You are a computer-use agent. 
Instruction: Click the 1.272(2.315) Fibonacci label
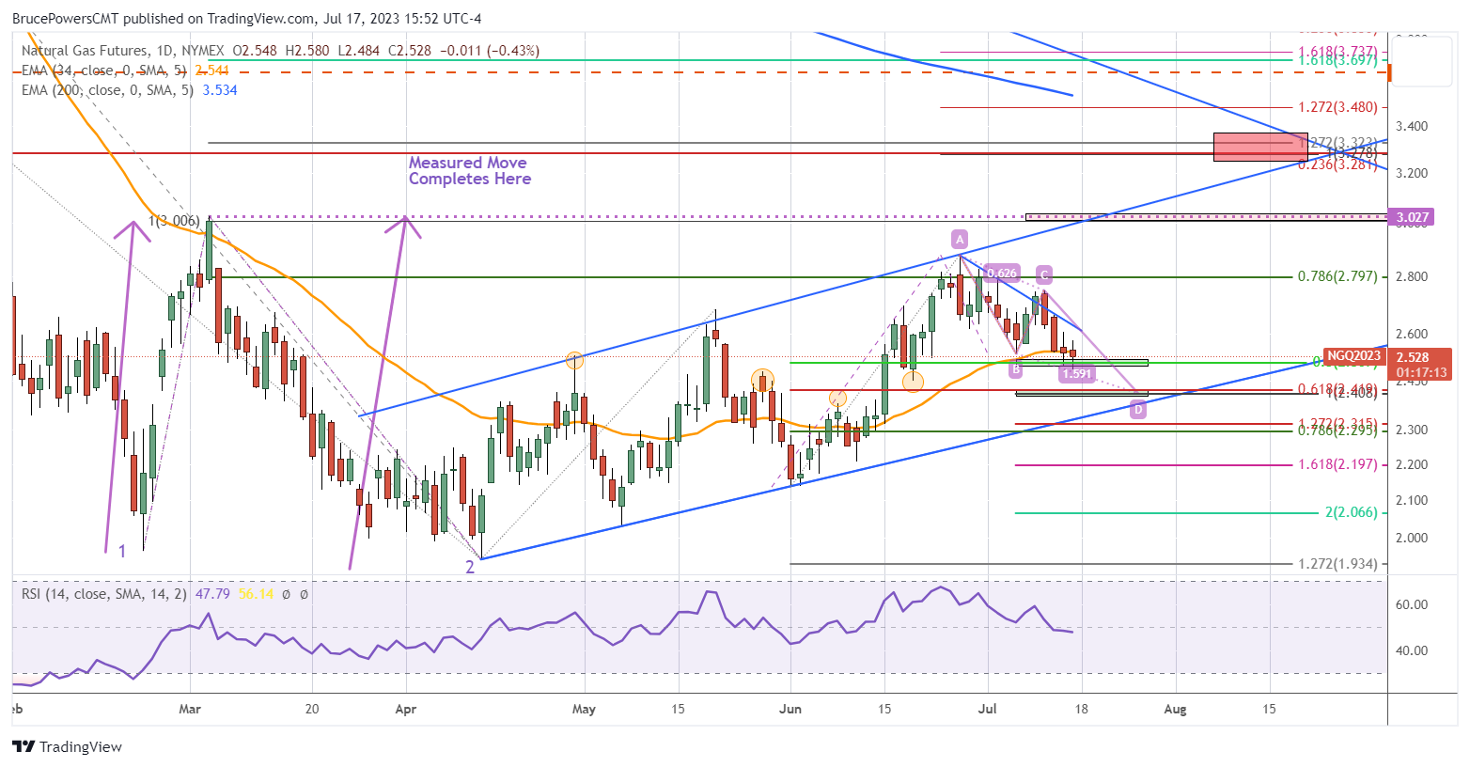pyautogui.click(x=1337, y=424)
